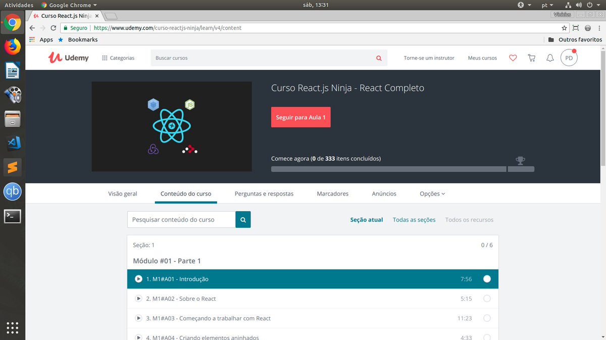Viewport: 606px width, 340px height.
Task: Open the Anúncios tab
Action: coord(384,193)
